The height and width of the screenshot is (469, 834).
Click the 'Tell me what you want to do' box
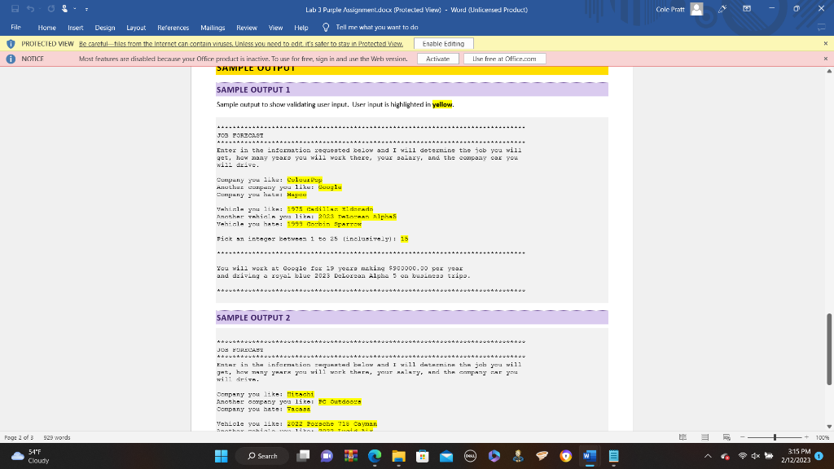point(376,27)
